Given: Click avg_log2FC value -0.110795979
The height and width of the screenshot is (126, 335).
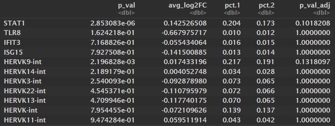Looking at the screenshot, I should pyautogui.click(x=184, y=91).
